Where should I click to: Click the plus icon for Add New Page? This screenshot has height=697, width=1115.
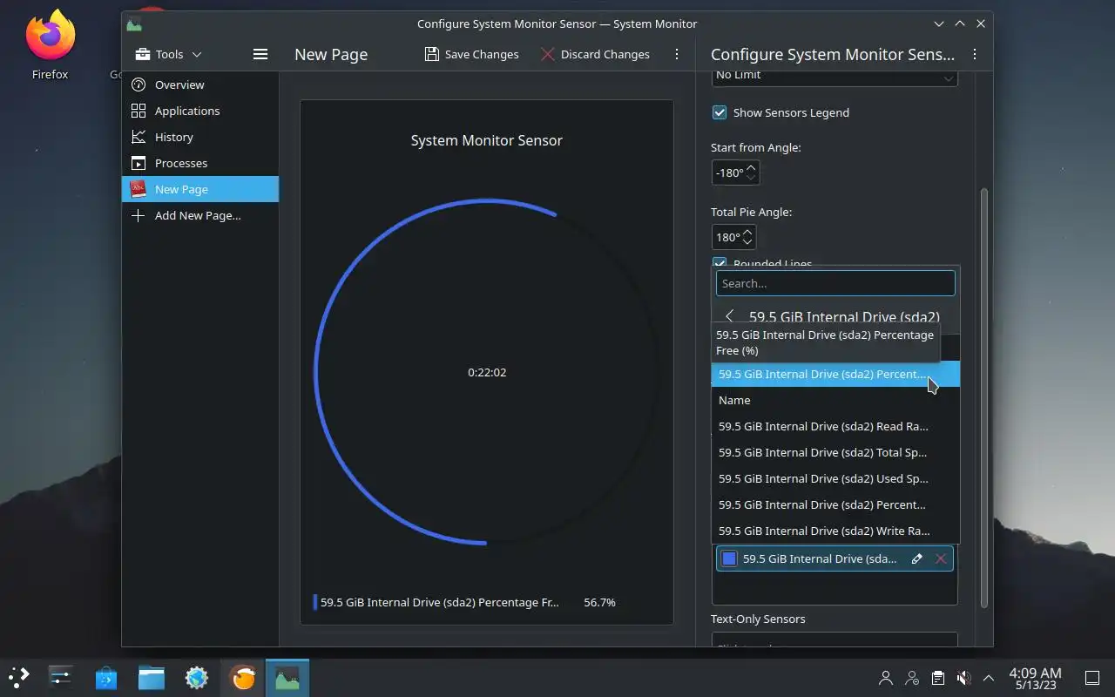coord(138,215)
